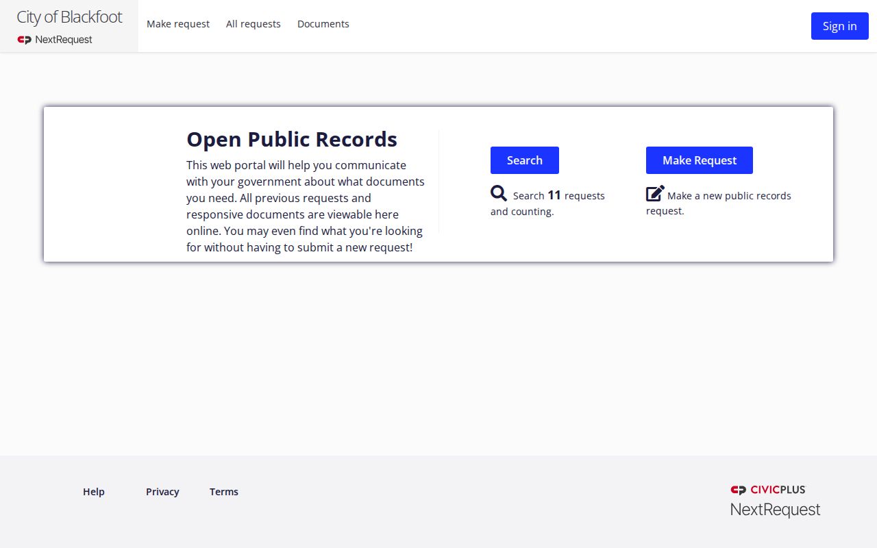Open the Terms footer link
Viewport: 877px width, 548px height.
click(x=224, y=492)
